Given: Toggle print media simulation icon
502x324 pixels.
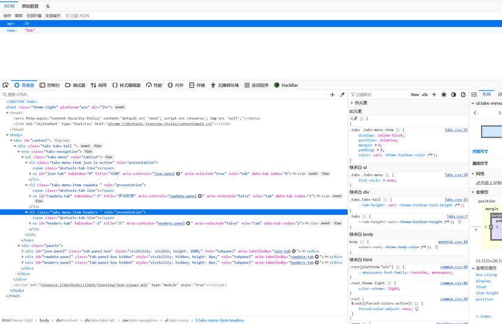Looking at the screenshot, I should pos(463,94).
